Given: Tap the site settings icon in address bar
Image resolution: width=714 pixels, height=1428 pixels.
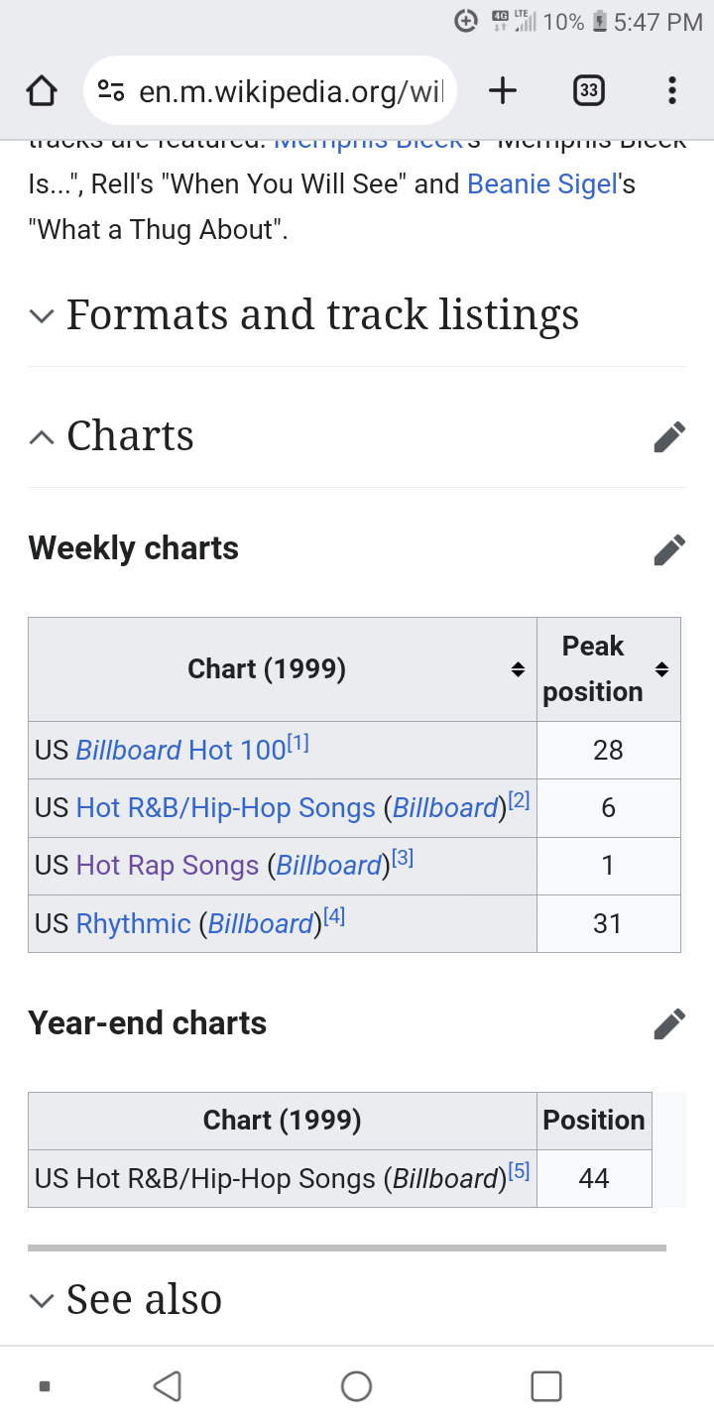Looking at the screenshot, I should (x=110, y=91).
